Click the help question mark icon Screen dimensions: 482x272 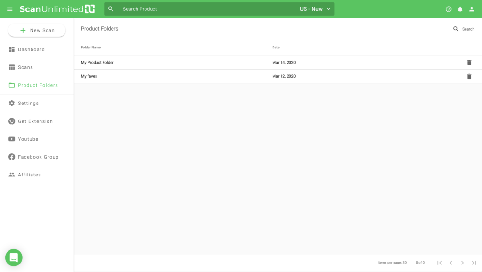pos(449,9)
